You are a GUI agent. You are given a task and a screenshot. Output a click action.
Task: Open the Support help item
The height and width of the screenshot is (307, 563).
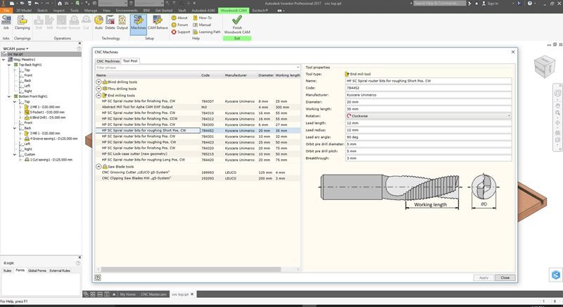tap(181, 32)
